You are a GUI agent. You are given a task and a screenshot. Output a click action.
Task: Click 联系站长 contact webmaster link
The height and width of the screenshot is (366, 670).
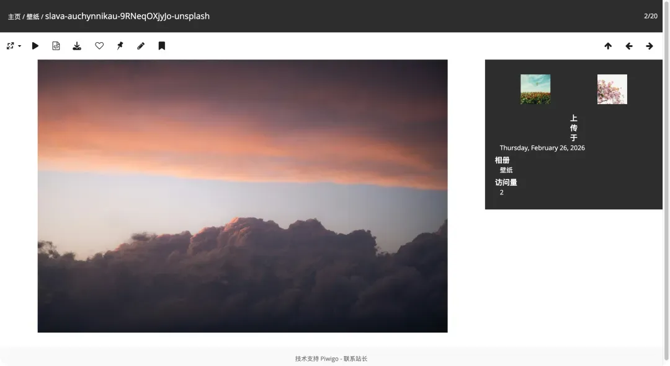[x=355, y=359]
